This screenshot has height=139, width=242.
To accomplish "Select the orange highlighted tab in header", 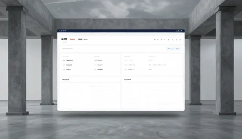I will click(72, 39).
